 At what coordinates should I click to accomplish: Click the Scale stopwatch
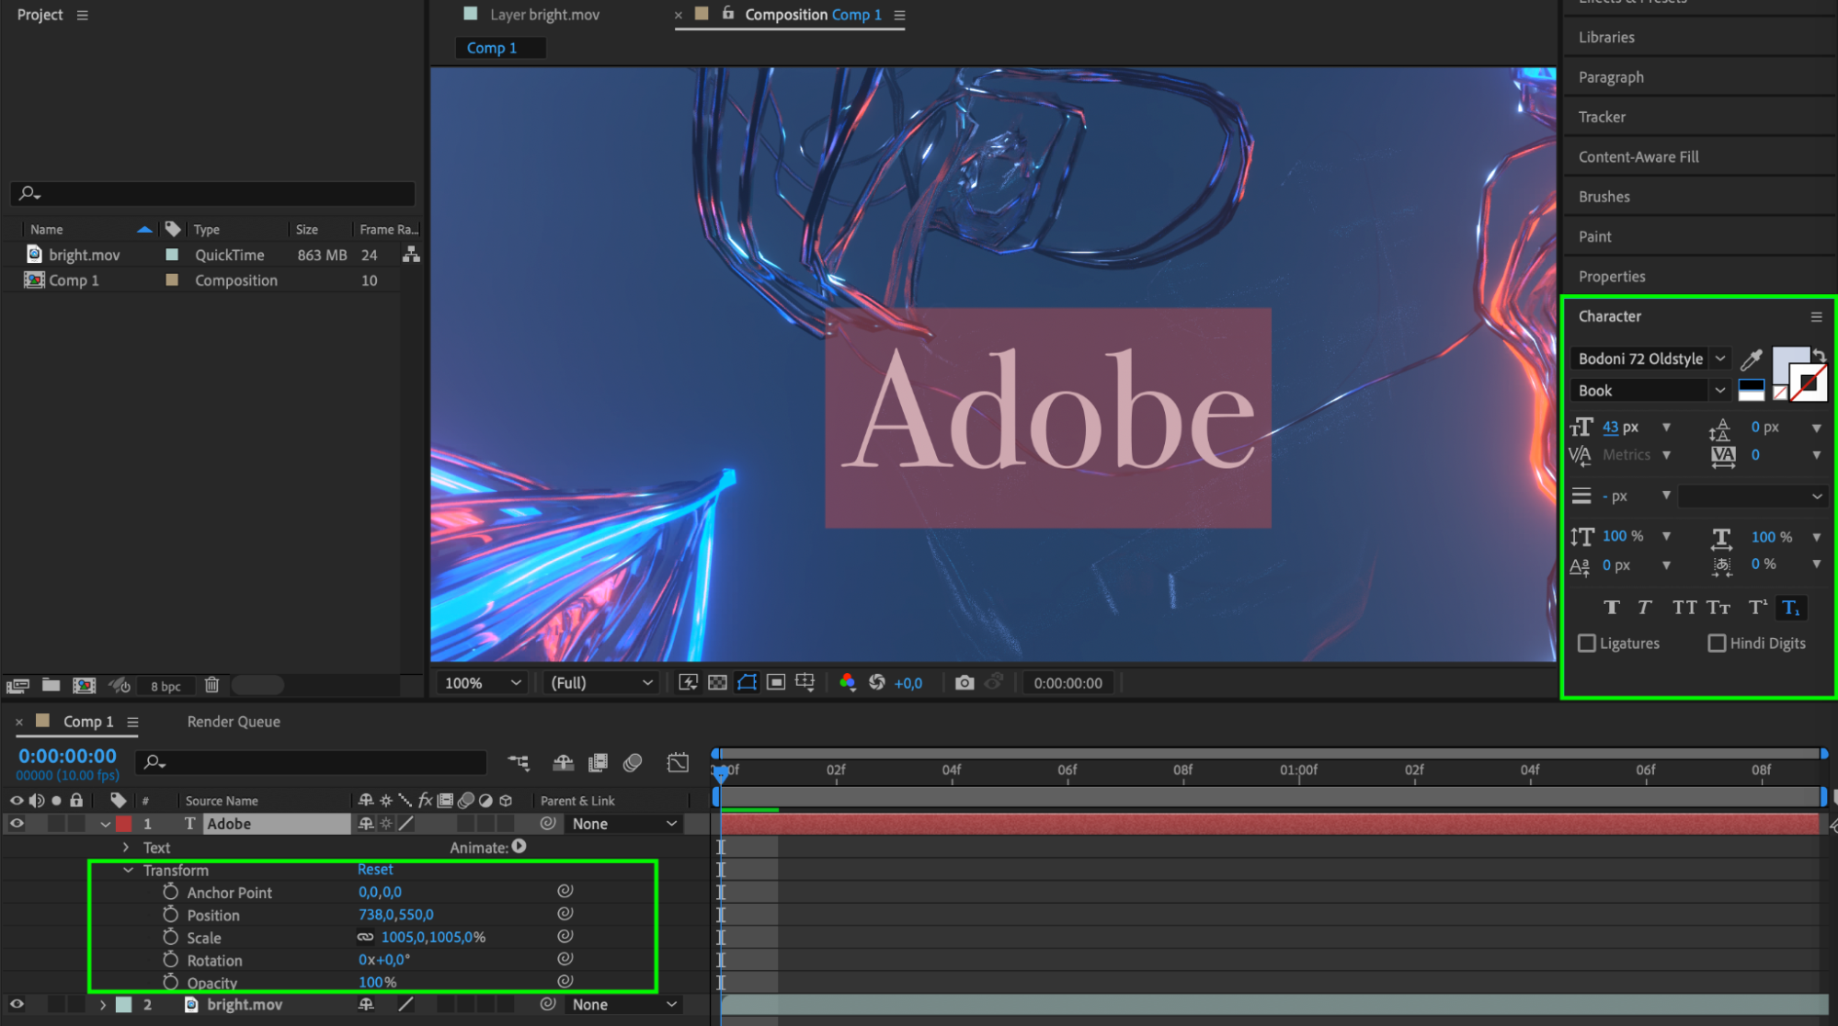170,937
